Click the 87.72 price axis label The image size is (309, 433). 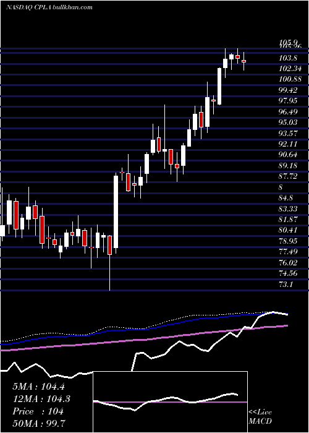coord(288,176)
